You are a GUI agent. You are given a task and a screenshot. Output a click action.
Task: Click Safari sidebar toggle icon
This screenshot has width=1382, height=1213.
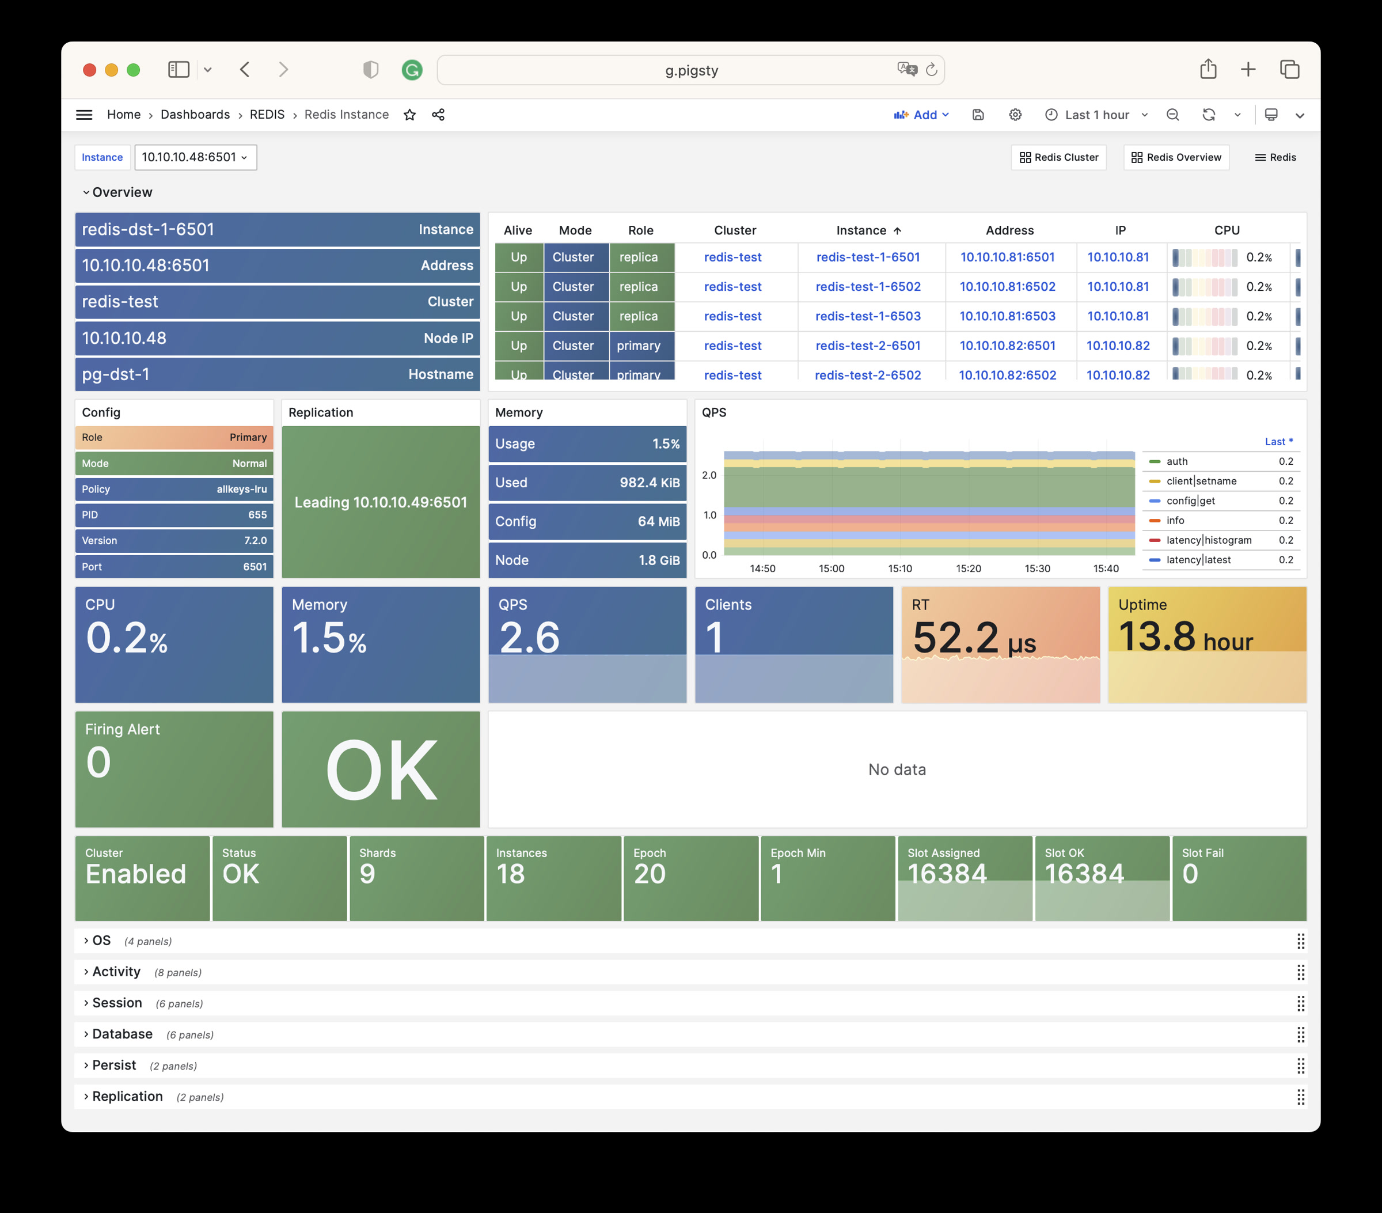click(x=179, y=70)
